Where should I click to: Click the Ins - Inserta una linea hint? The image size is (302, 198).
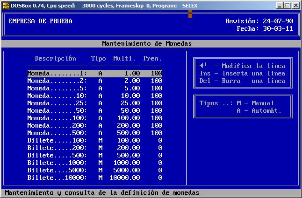click(242, 74)
